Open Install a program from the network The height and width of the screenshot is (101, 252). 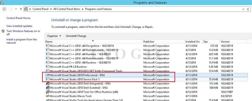point(22,41)
